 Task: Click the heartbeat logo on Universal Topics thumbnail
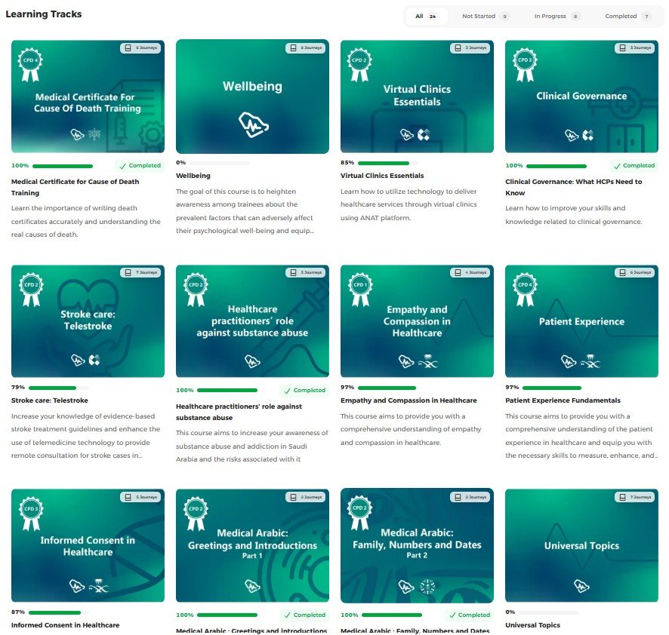click(x=581, y=585)
